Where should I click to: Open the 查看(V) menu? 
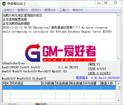click(22, 10)
